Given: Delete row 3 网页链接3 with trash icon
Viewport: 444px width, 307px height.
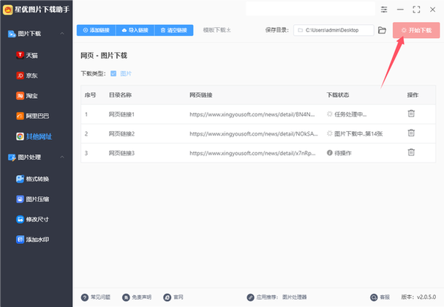Looking at the screenshot, I should tap(411, 152).
